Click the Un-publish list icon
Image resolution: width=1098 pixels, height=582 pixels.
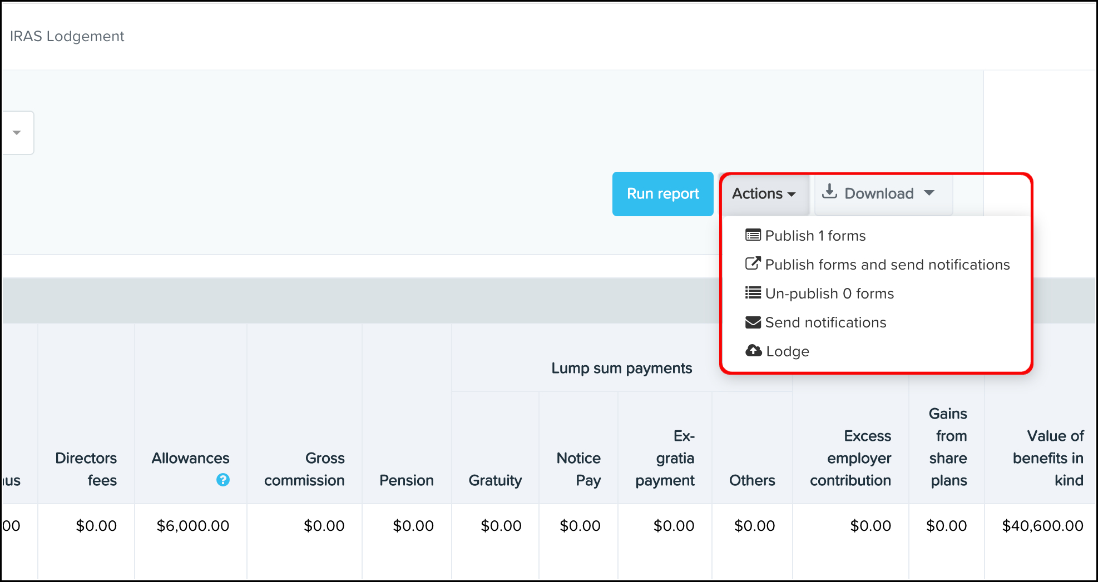(x=753, y=293)
